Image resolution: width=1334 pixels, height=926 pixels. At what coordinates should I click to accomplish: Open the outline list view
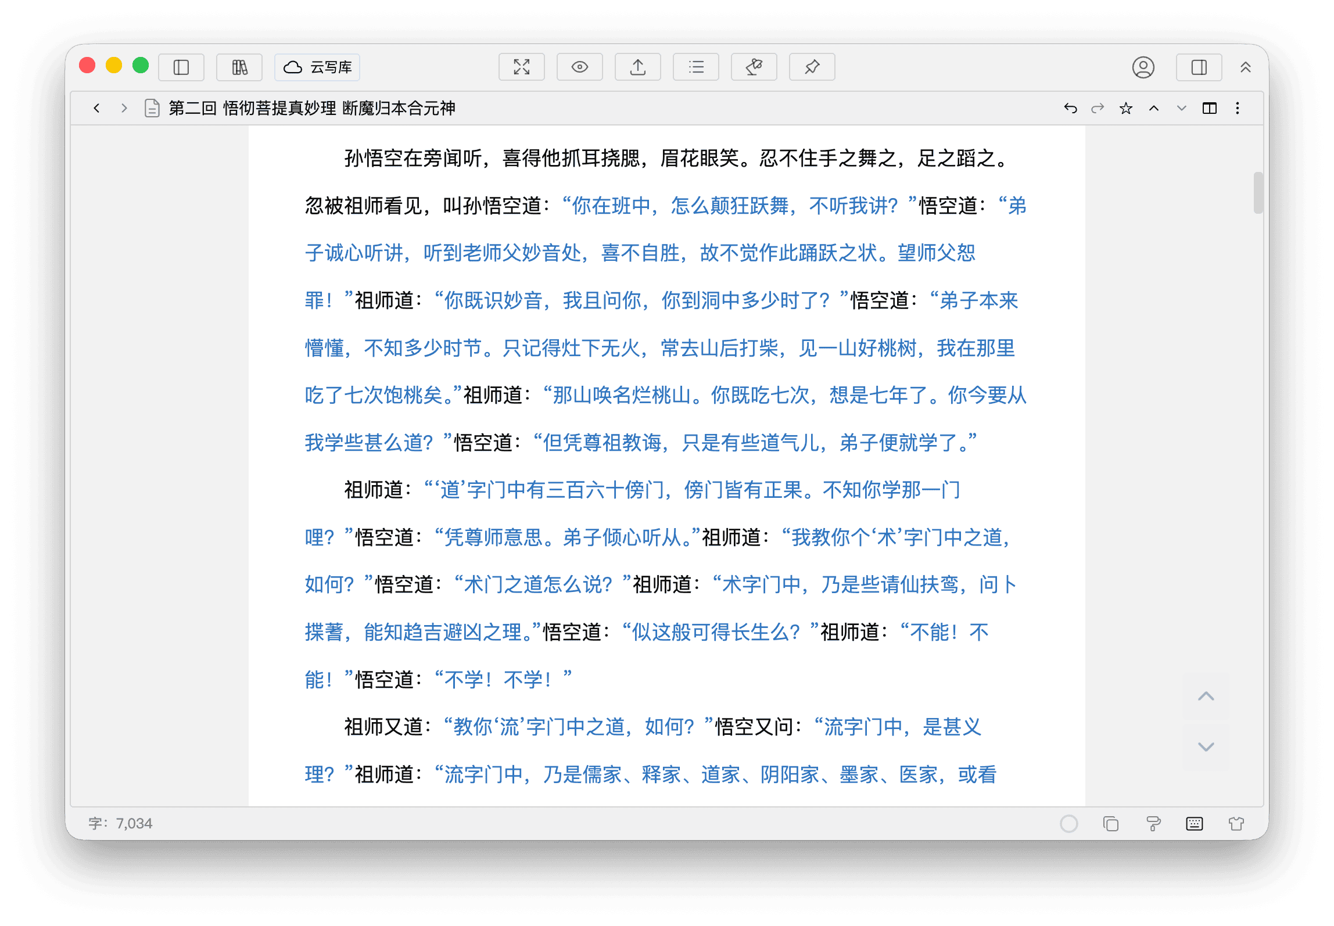696,67
